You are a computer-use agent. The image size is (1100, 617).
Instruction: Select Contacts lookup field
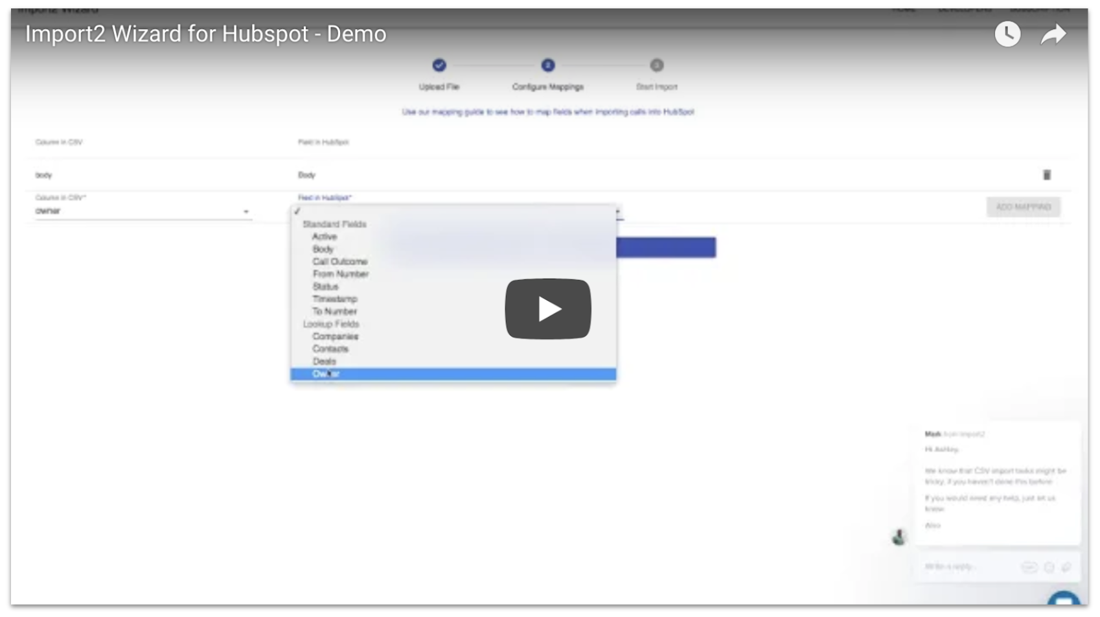[x=330, y=349]
